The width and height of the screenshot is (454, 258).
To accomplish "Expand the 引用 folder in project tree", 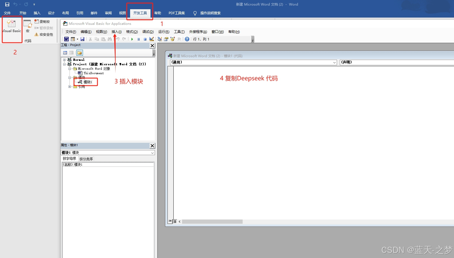I will tap(70, 87).
